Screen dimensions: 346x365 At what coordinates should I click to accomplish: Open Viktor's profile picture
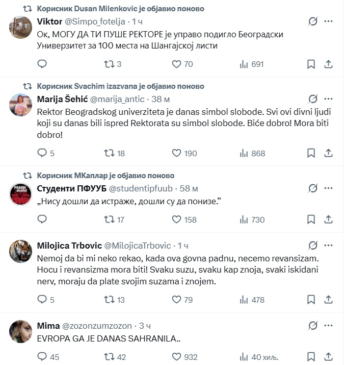point(20,27)
